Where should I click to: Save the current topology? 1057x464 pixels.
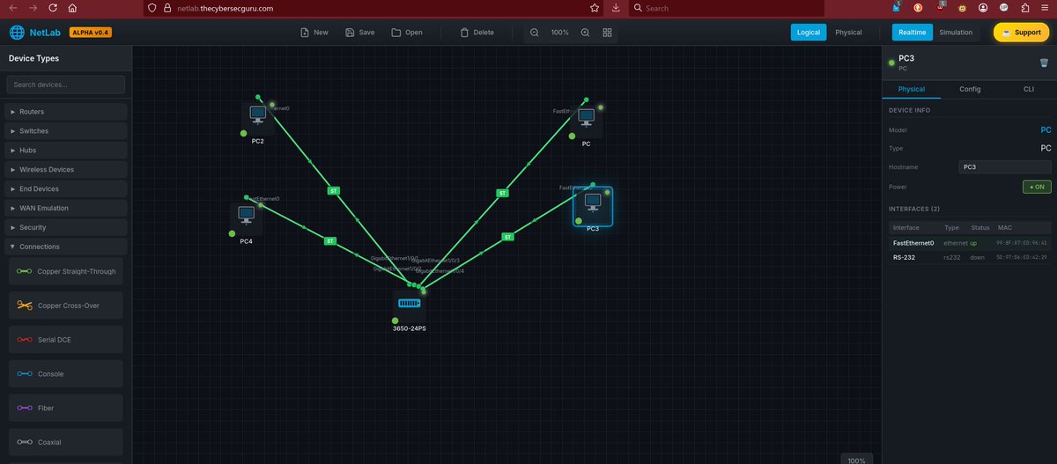[360, 33]
